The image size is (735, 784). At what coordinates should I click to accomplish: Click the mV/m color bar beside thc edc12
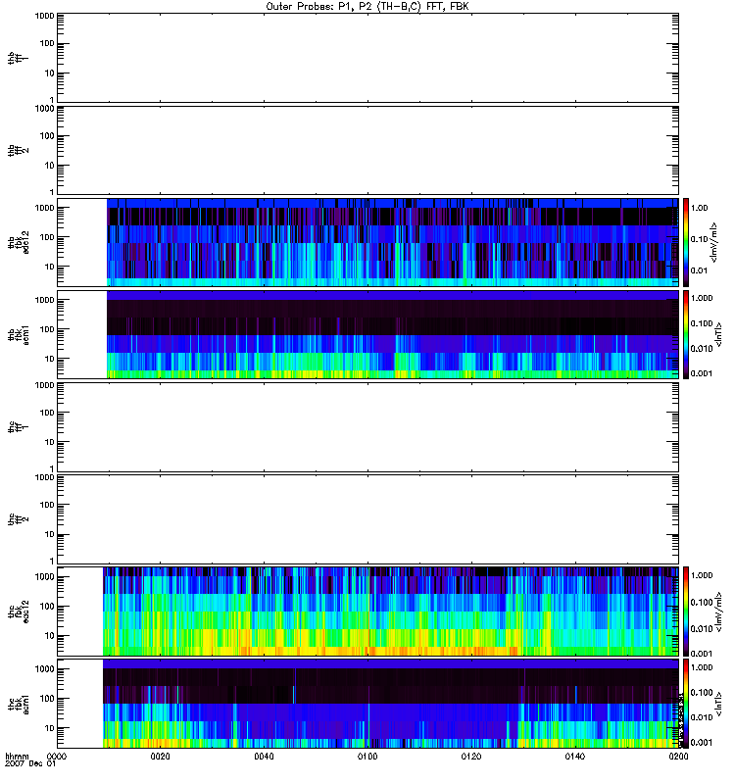(x=686, y=611)
